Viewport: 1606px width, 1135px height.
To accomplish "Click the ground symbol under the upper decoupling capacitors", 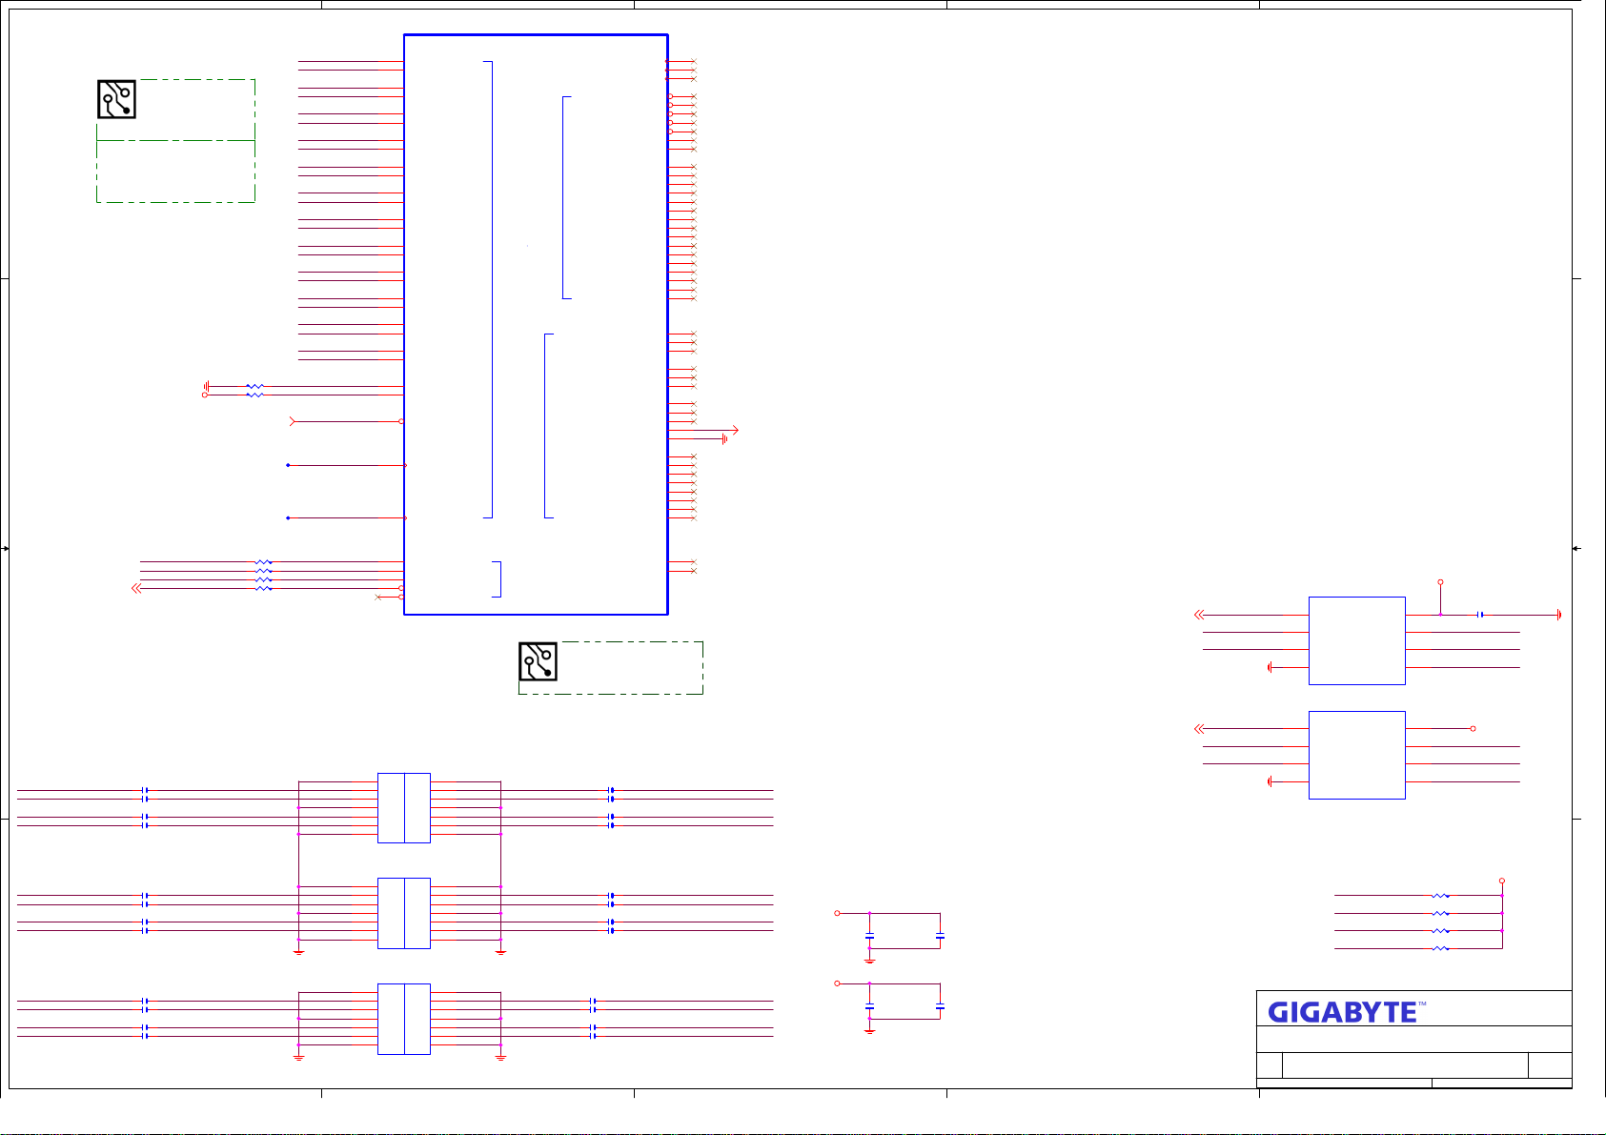I will 869,960.
